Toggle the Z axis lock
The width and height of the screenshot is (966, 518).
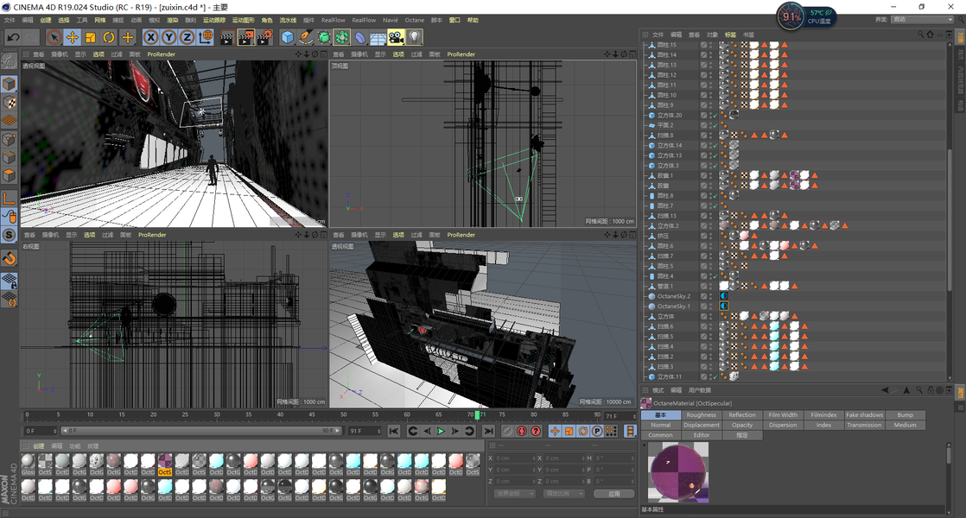(187, 37)
